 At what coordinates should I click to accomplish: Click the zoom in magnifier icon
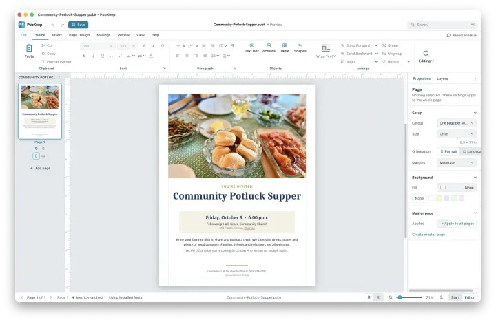[x=442, y=297]
